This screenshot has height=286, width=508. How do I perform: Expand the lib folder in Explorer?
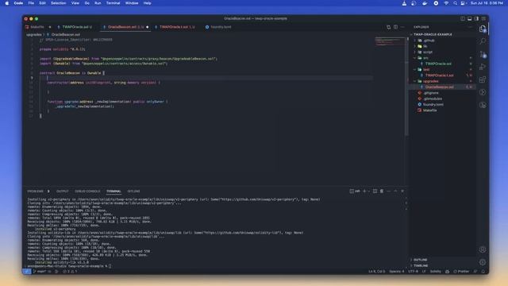click(425, 46)
